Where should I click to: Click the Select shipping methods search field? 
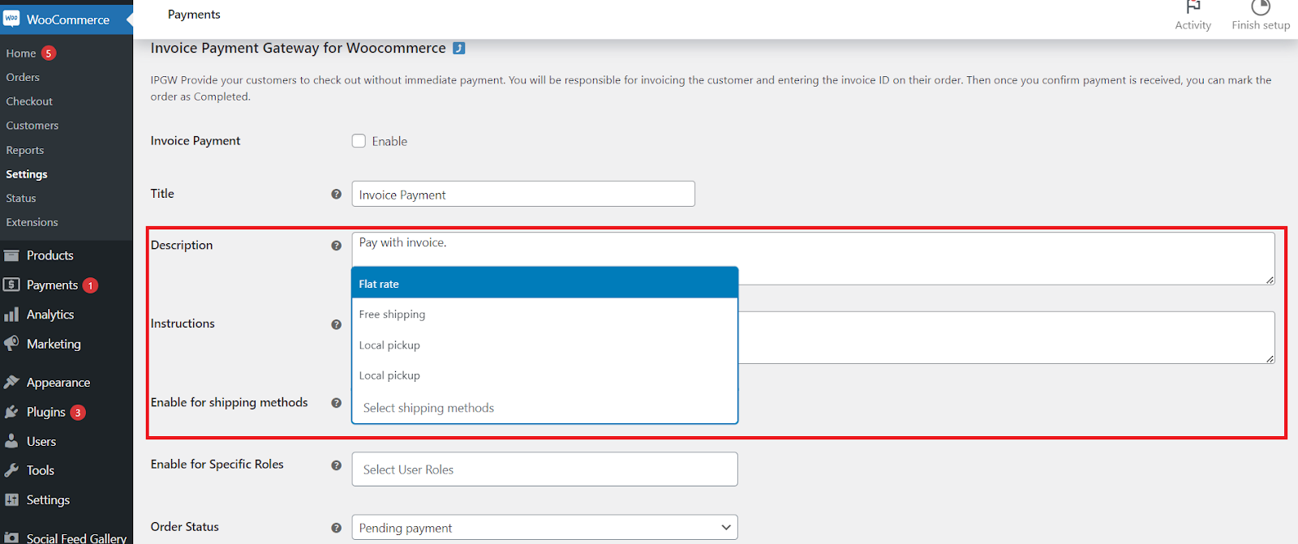(x=544, y=408)
